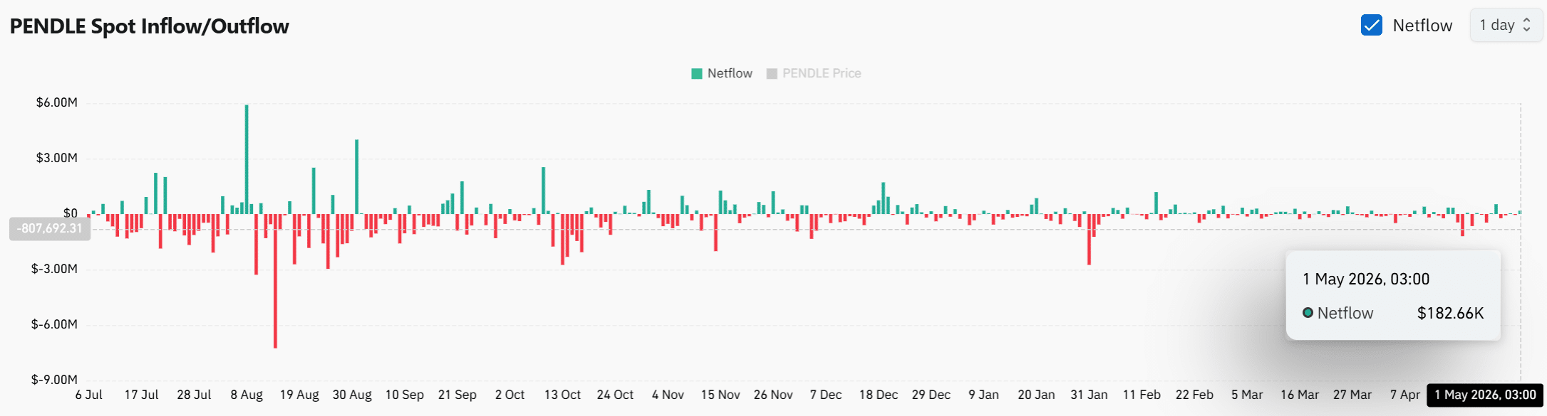Click the black 1 May 2026, 03:00 axis label

pos(1486,395)
